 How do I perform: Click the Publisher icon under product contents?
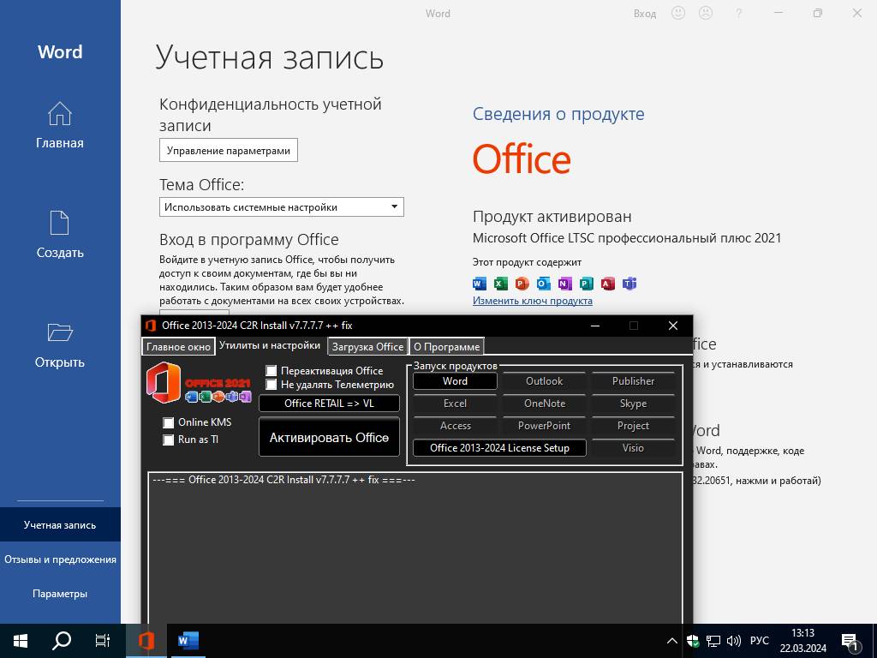(586, 284)
